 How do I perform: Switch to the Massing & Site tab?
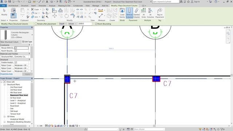point(64,6)
